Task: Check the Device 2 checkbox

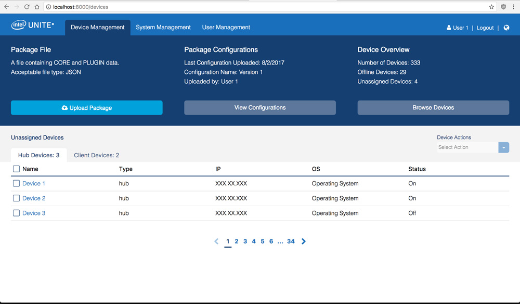Action: coord(16,198)
